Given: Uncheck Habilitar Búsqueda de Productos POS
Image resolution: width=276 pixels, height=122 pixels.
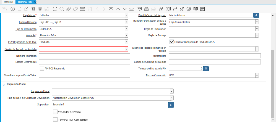Looking at the screenshot, I should click(x=172, y=42).
